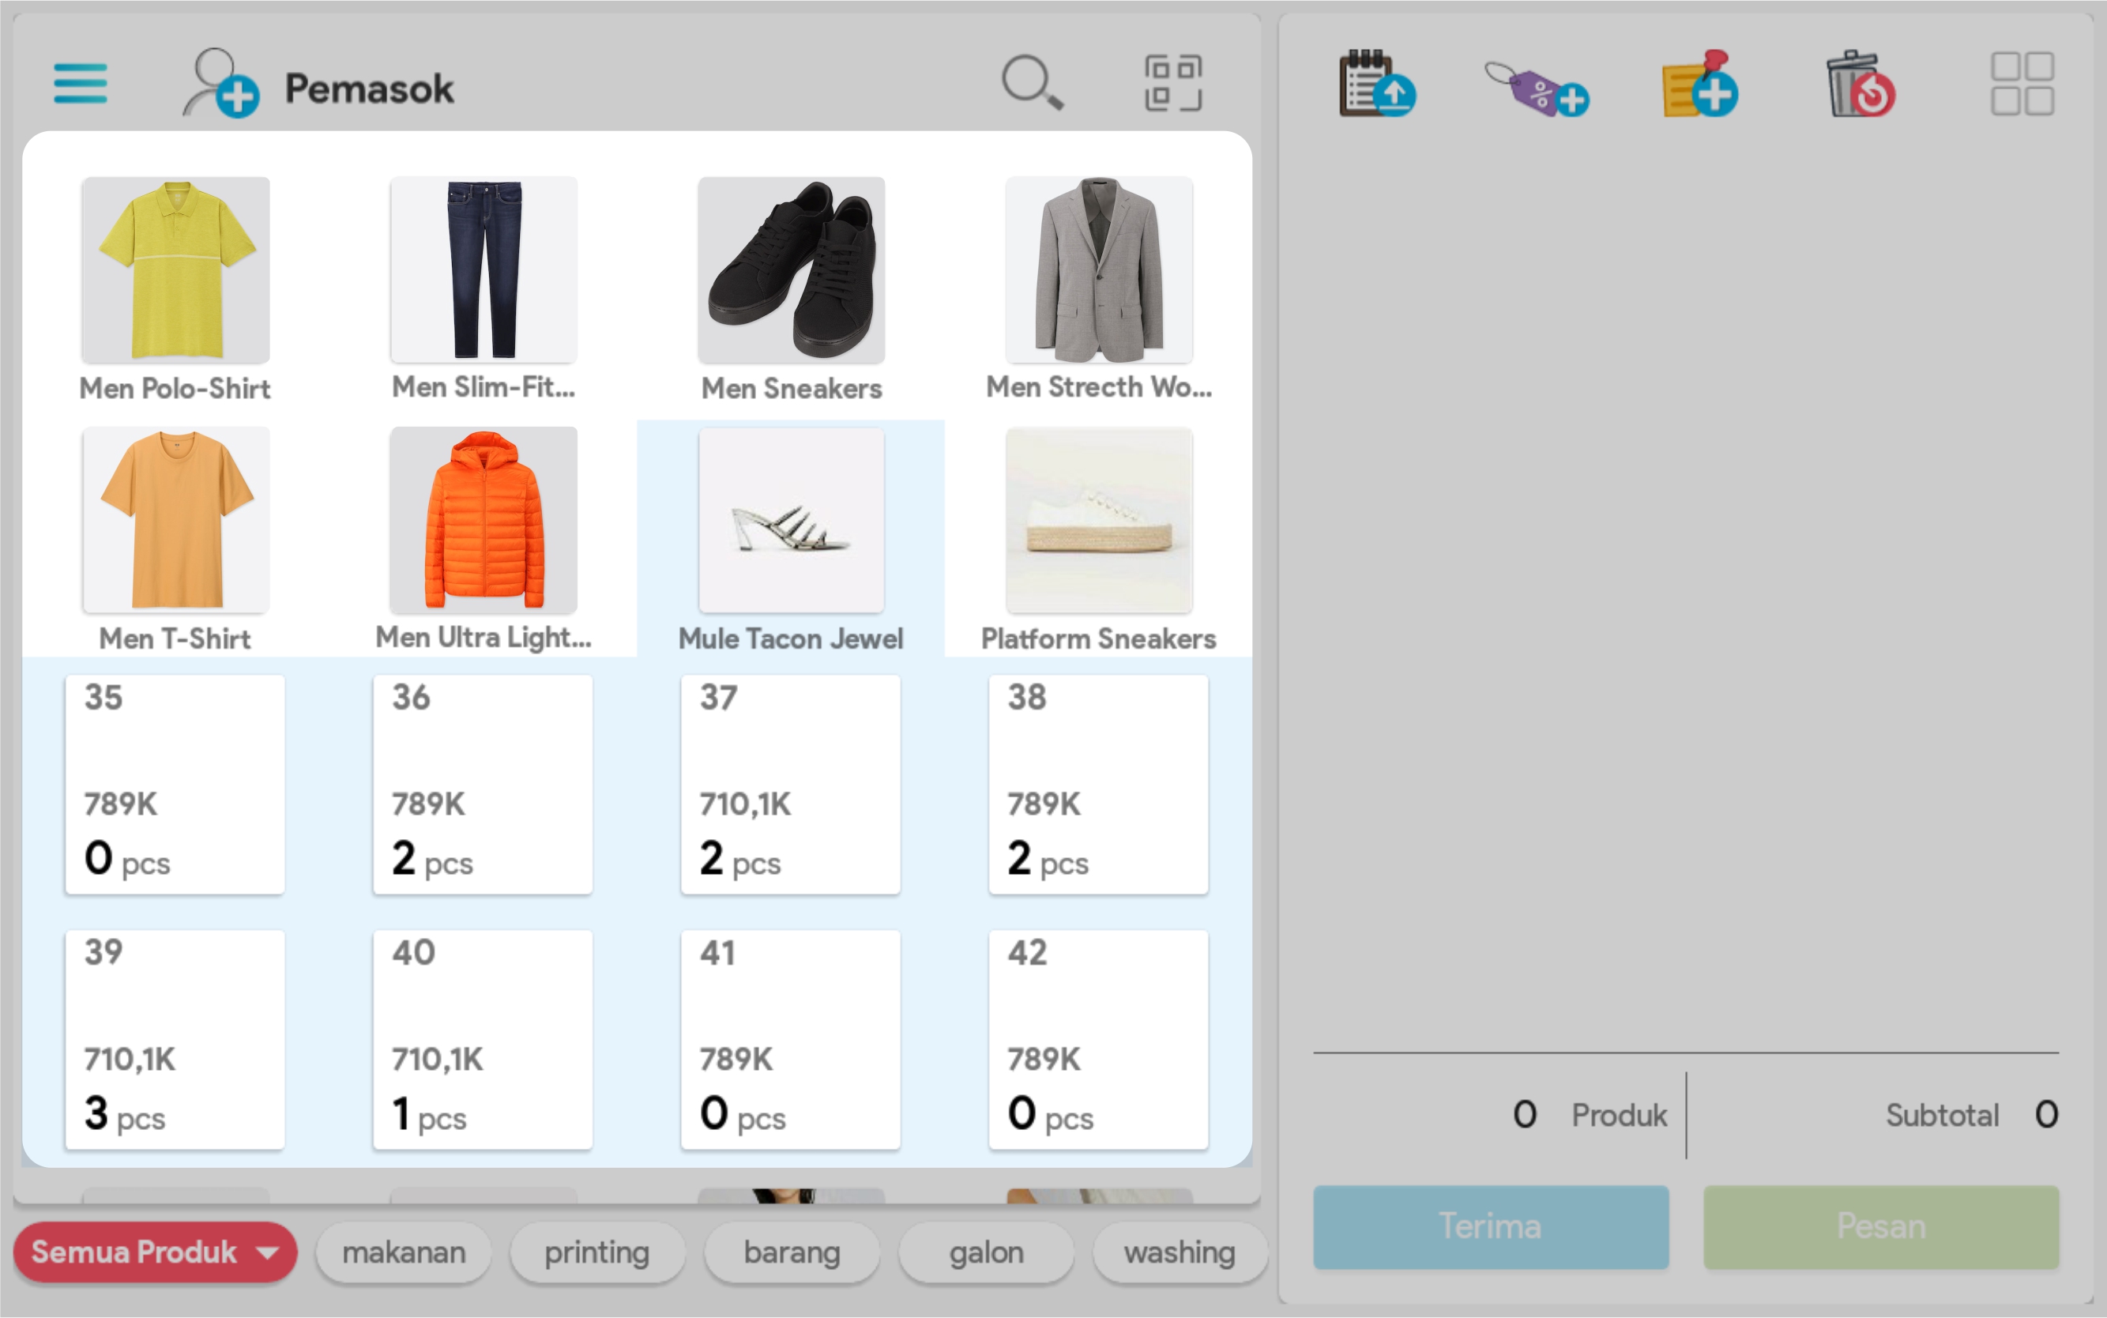
Task: Select Platform Sneakers product thumbnail
Action: pyautogui.click(x=1099, y=521)
